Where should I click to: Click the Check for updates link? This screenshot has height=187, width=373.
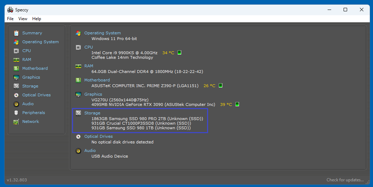pyautogui.click(x=345, y=180)
